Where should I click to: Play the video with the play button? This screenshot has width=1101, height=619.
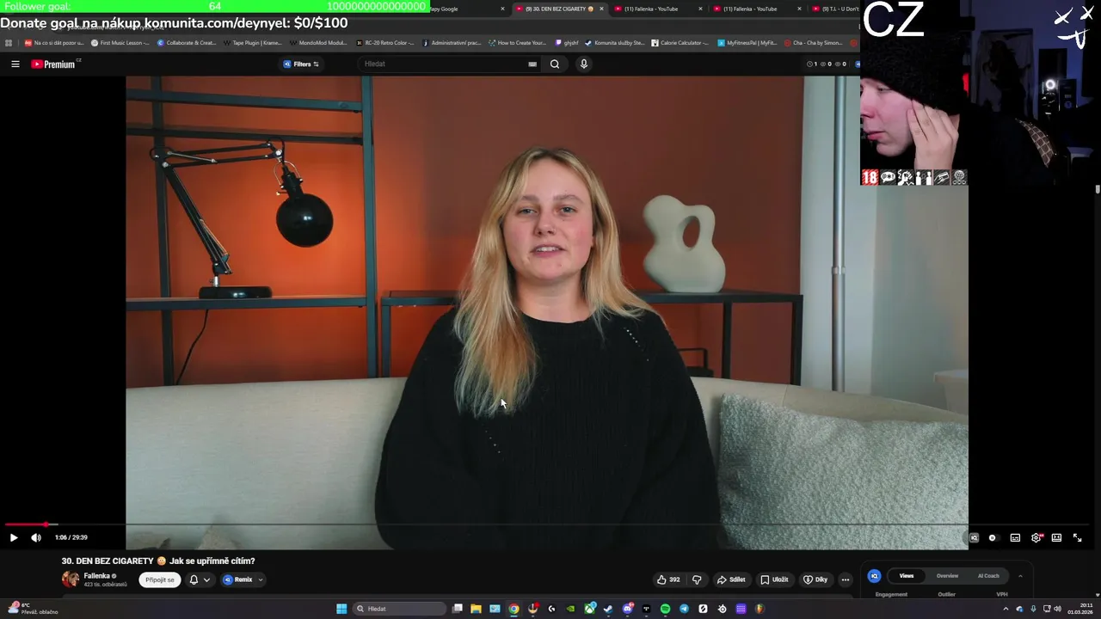(x=14, y=537)
